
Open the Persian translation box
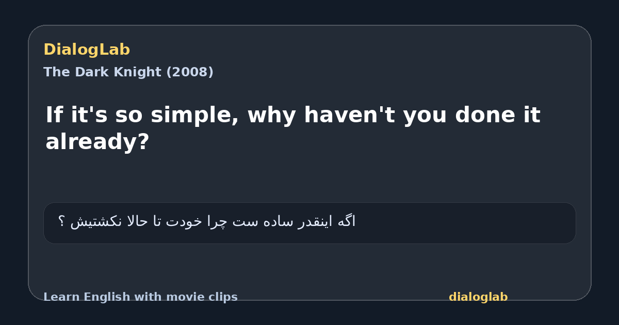tap(309, 223)
